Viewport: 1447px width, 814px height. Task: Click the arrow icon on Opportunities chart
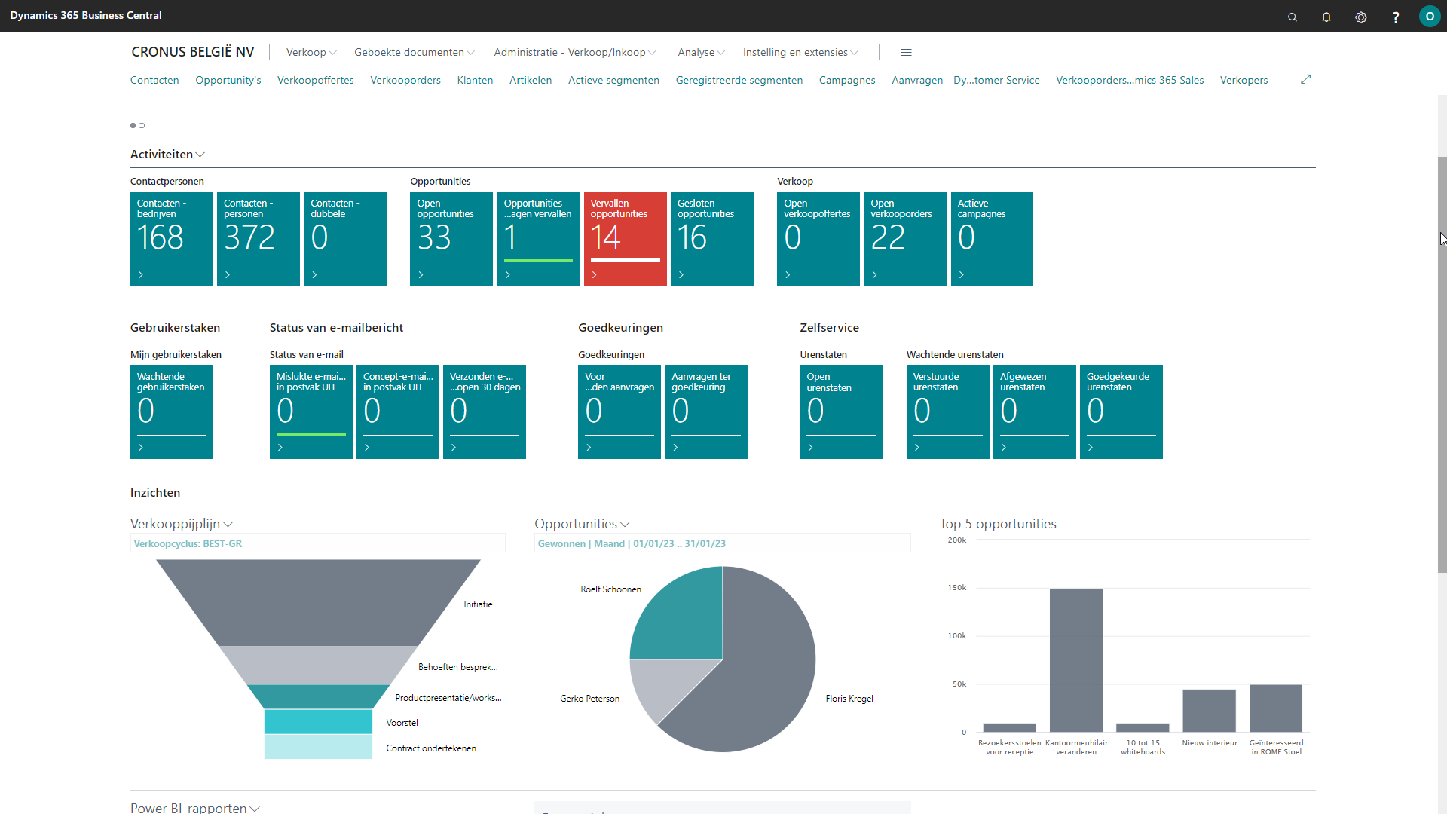click(x=623, y=524)
